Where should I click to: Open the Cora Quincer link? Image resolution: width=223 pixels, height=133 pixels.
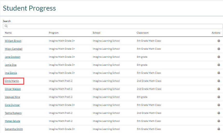click(12, 105)
